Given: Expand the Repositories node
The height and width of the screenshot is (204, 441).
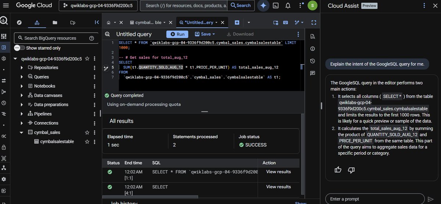Looking at the screenshot, I should click(x=22, y=68).
